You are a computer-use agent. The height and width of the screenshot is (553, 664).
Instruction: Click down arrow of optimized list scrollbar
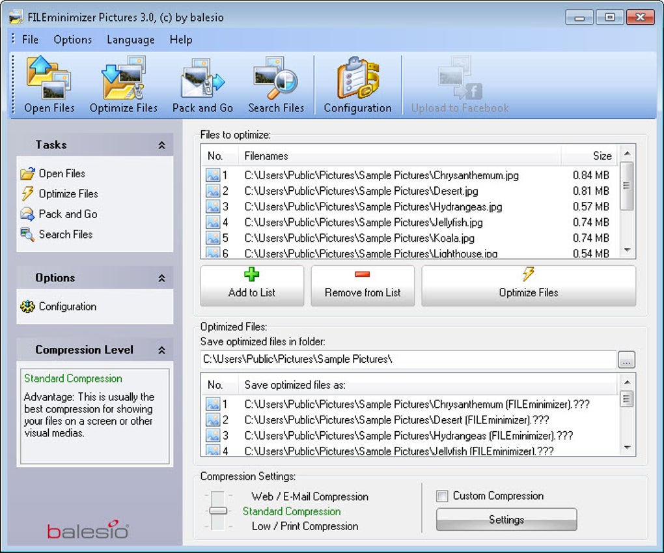pyautogui.click(x=627, y=447)
